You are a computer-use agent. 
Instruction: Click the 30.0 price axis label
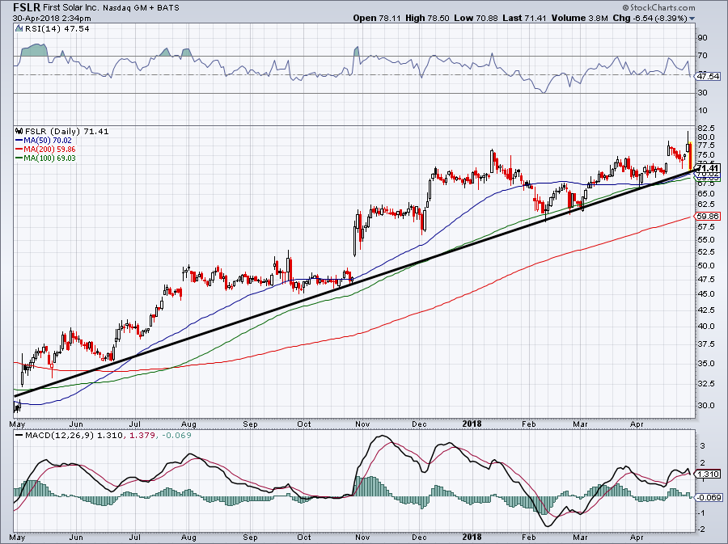(705, 405)
